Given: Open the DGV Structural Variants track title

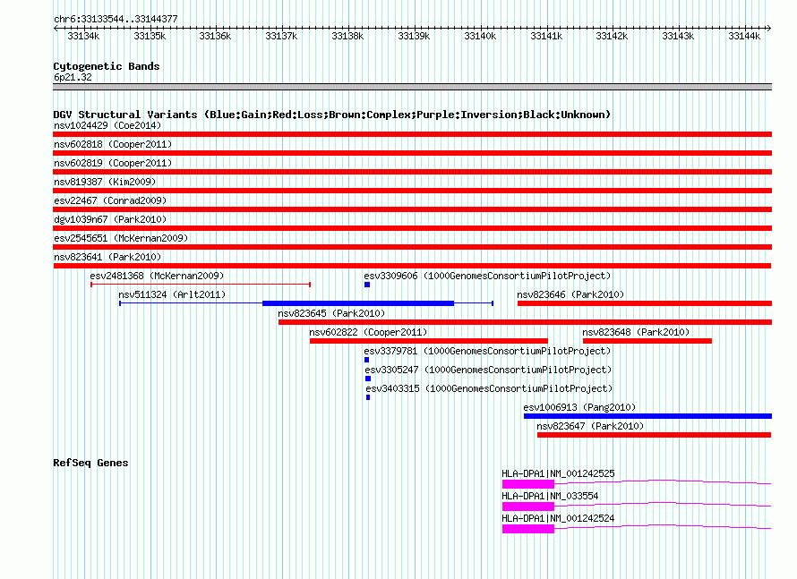Looking at the screenshot, I should click(332, 115).
